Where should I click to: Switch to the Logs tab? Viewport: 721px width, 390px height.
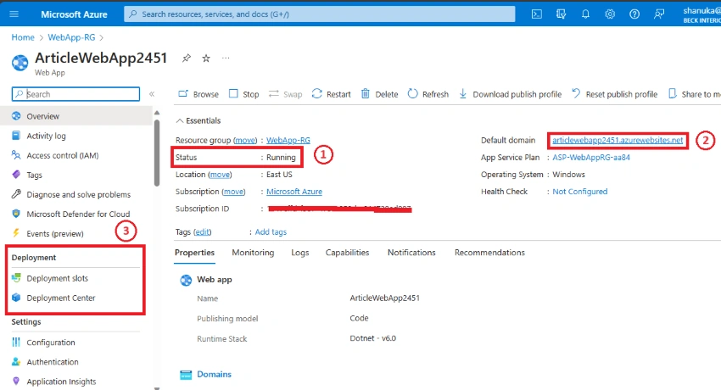pos(299,253)
